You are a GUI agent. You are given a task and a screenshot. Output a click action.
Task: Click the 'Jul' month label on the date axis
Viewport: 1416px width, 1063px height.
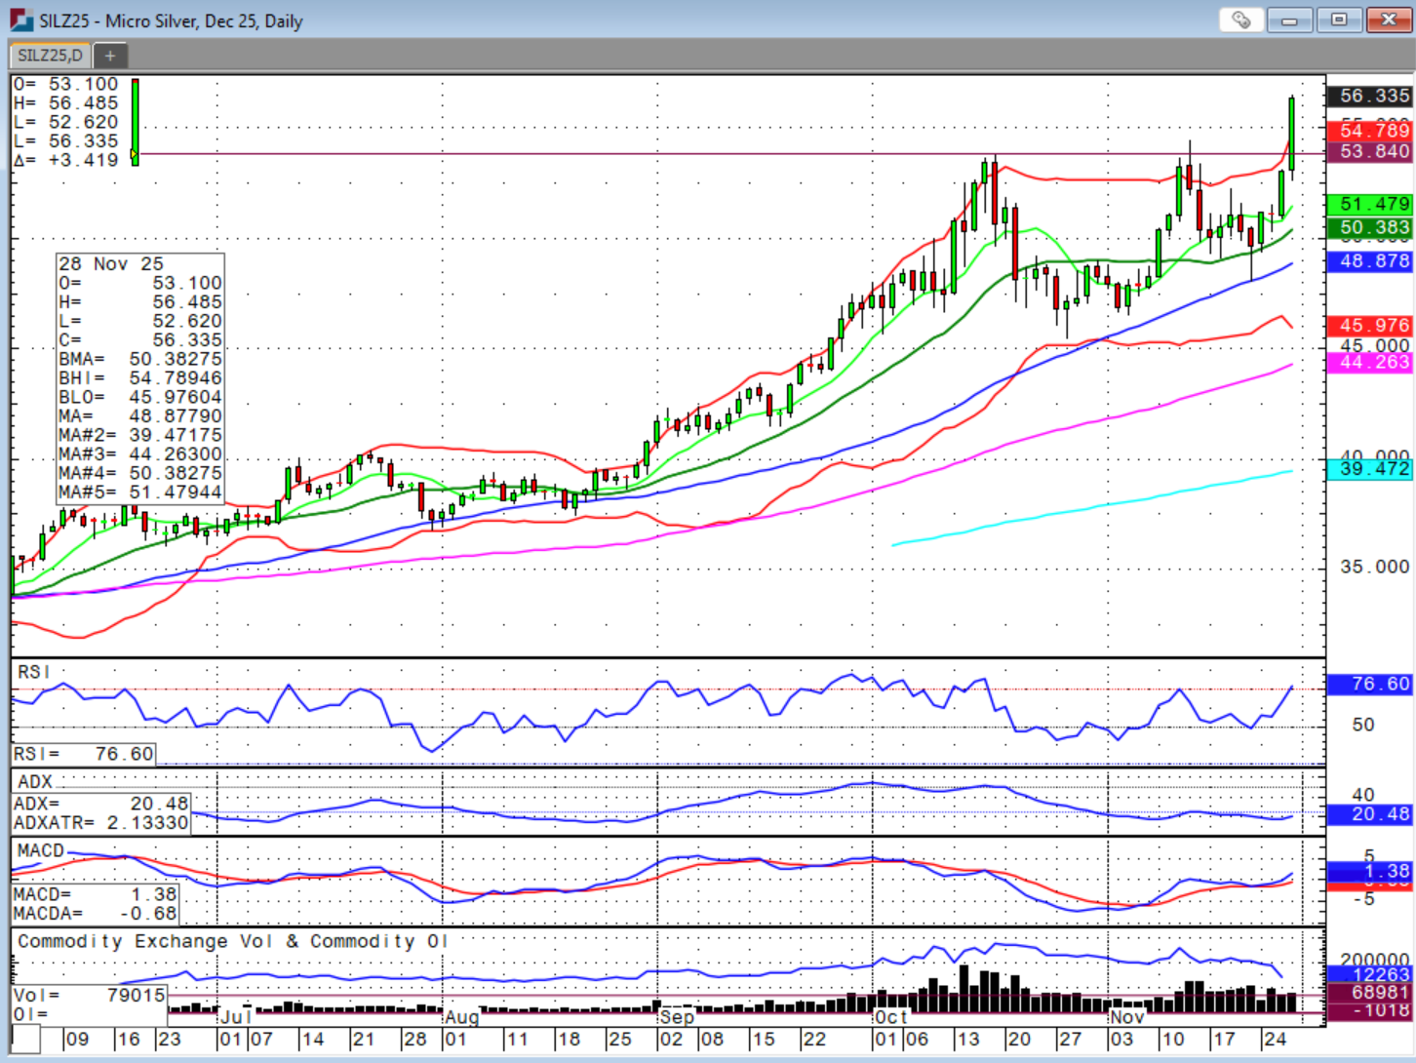236,1017
